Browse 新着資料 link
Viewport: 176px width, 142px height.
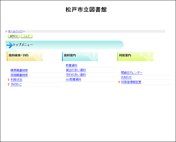[x=72, y=65]
